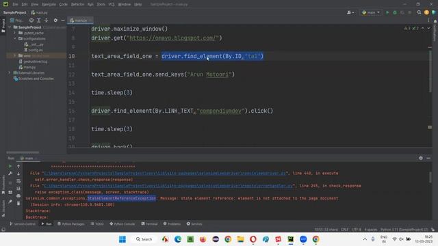438x246 pixels.
Task: Hide the Project tool window
Action: tap(63, 20)
